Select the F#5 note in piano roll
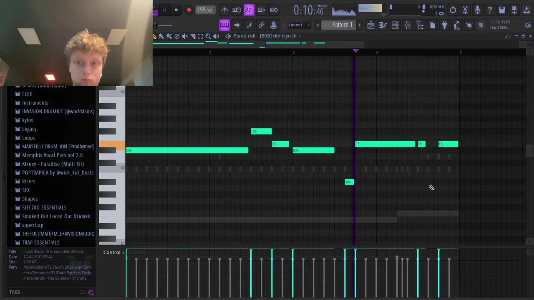The image size is (534, 300). pos(261,132)
